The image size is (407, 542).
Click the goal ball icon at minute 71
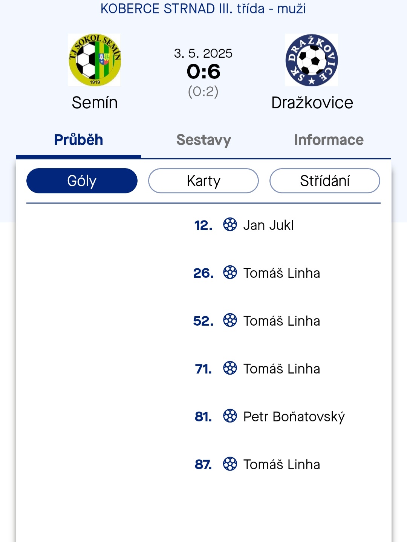[x=230, y=368]
